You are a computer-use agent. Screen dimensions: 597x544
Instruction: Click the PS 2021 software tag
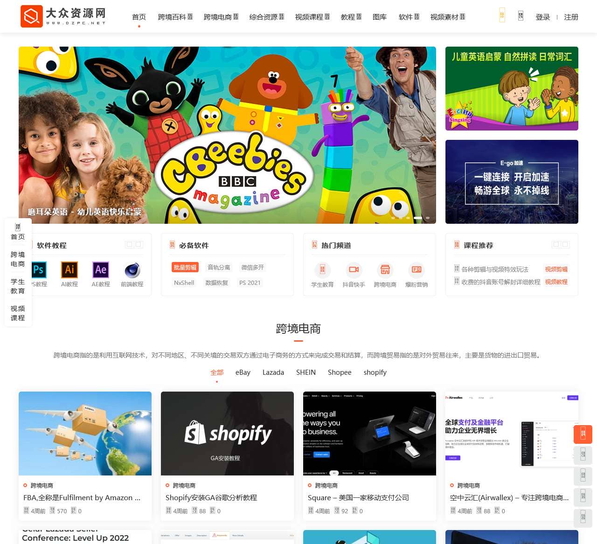[x=250, y=282]
